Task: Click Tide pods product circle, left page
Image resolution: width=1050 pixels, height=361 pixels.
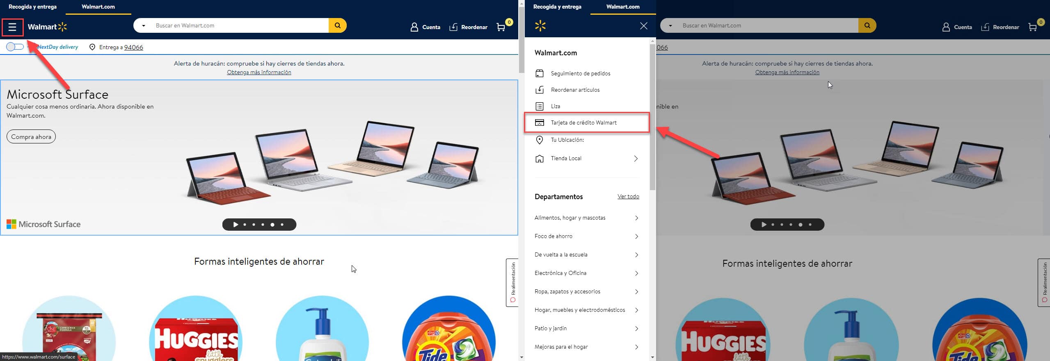Action: coord(449,329)
